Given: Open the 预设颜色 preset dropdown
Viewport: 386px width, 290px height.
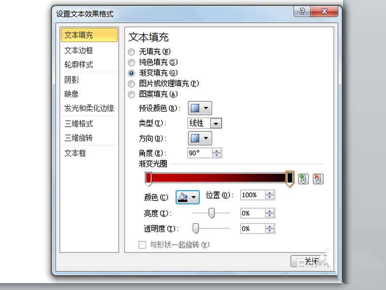Looking at the screenshot, I should coord(200,108).
